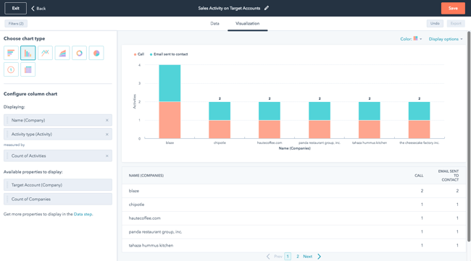Remove Name (Company) from displayed fields
The image size is (471, 261).
(x=107, y=120)
